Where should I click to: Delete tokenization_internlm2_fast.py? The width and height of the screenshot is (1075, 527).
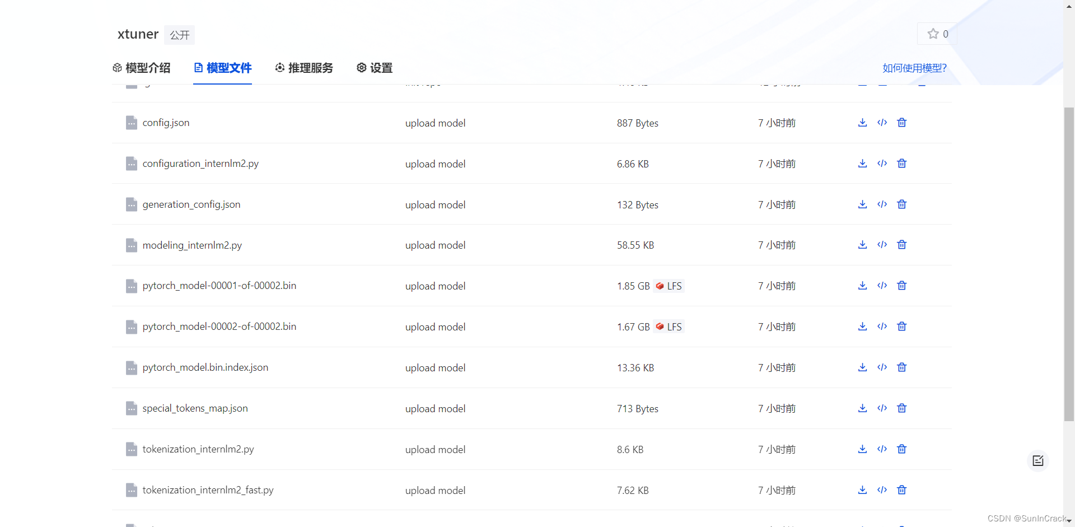902,490
